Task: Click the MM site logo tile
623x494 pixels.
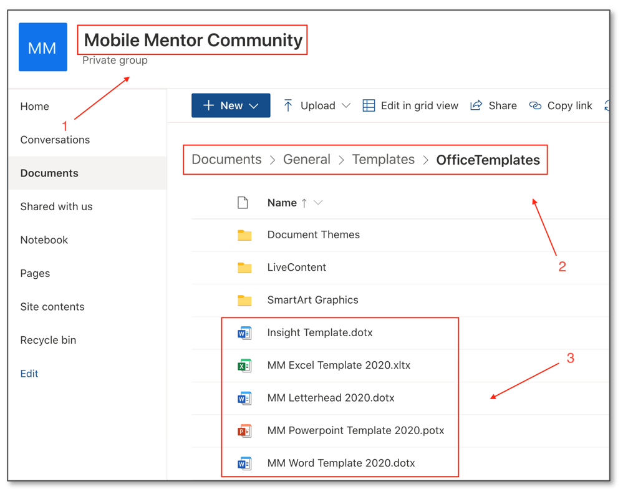Action: (x=43, y=47)
